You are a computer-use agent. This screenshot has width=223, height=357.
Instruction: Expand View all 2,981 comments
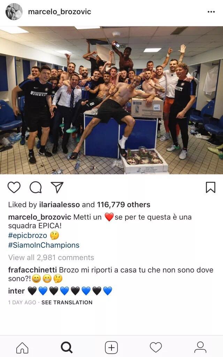(x=51, y=257)
